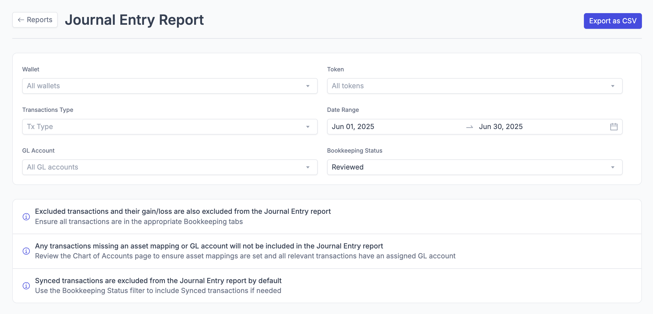Click the Synced transactions excluded notice headline
653x314 pixels.
[158, 281]
